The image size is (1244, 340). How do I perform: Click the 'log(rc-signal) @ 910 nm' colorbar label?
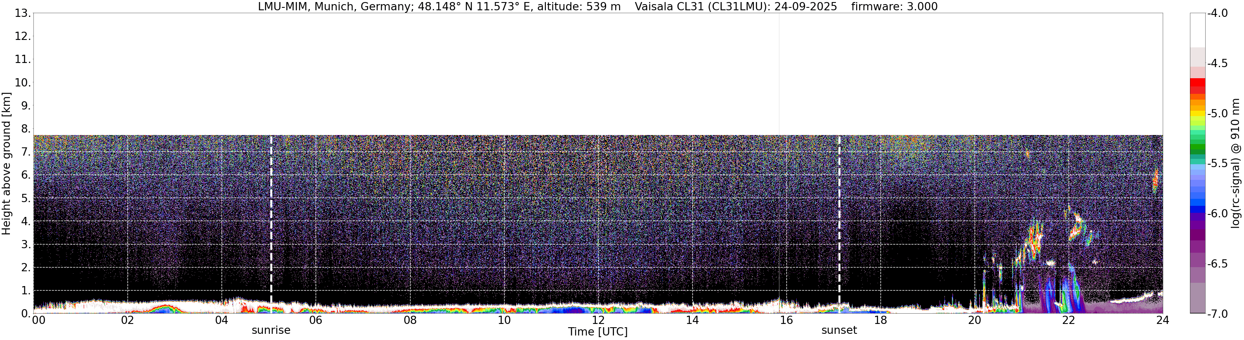pyautogui.click(x=1237, y=163)
